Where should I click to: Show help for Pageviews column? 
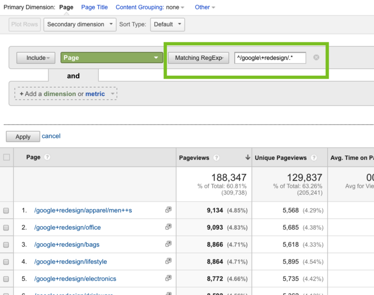pos(216,158)
